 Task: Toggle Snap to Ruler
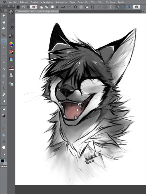tap(117, 7)
